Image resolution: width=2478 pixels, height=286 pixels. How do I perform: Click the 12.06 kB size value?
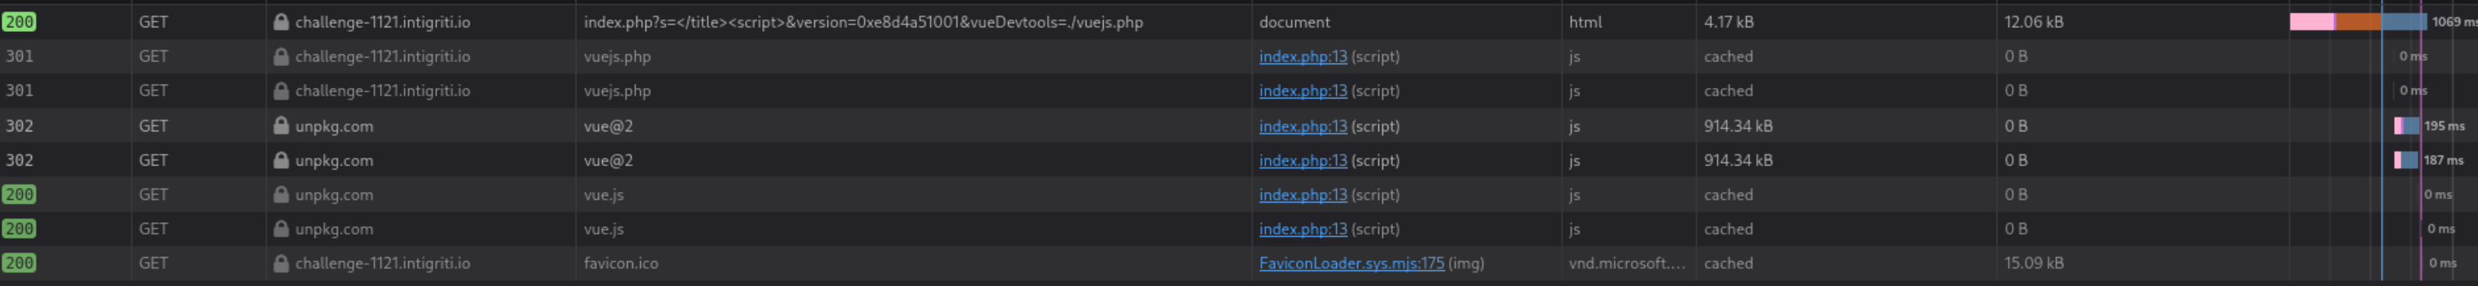pos(2034,21)
